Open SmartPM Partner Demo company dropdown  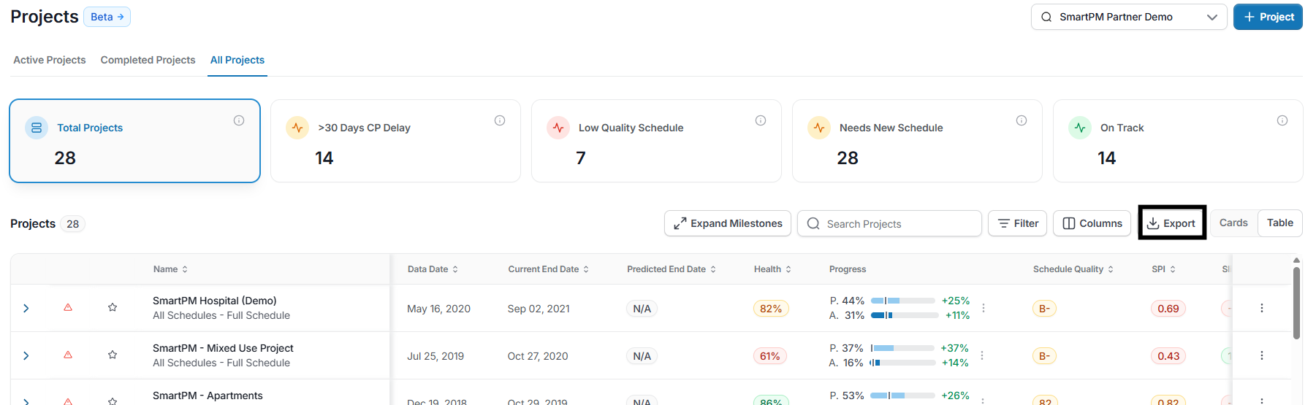[1128, 17]
